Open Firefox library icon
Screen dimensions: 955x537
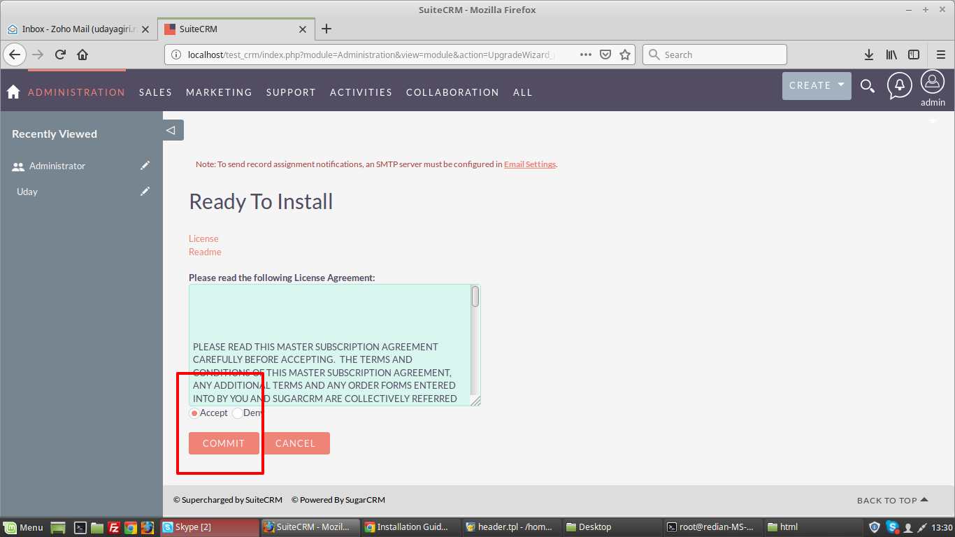coord(891,55)
